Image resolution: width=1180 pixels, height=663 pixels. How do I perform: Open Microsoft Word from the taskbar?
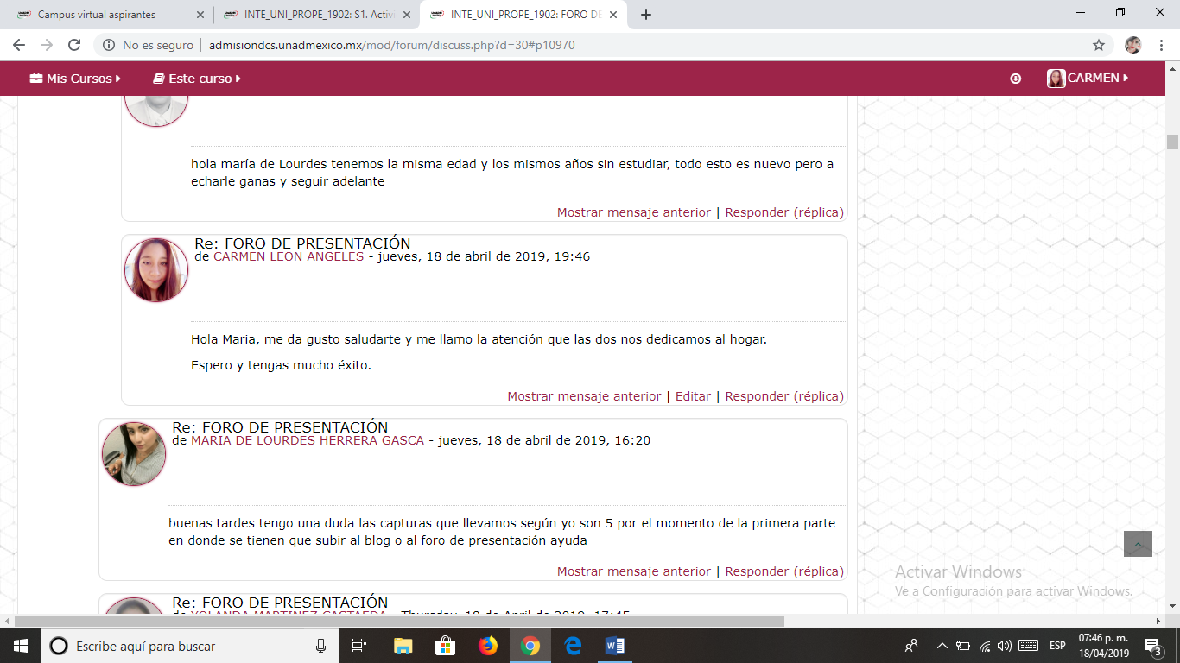click(x=614, y=646)
